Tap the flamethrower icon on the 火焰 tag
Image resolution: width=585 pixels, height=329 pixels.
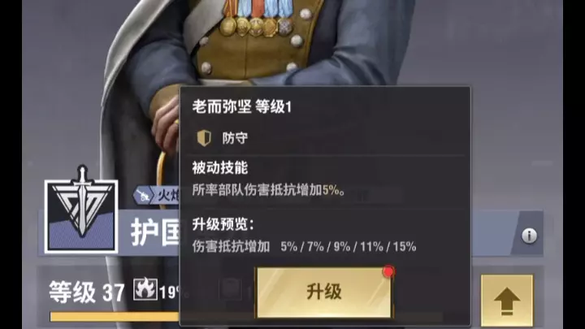(143, 195)
